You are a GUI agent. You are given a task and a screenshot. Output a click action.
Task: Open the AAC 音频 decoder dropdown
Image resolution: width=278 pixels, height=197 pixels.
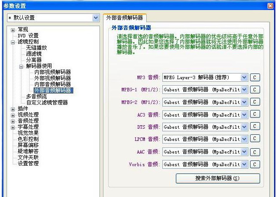244,152
